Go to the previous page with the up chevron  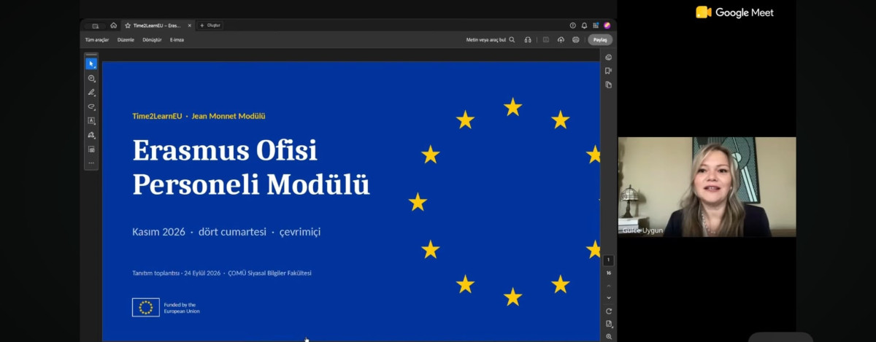click(x=609, y=286)
